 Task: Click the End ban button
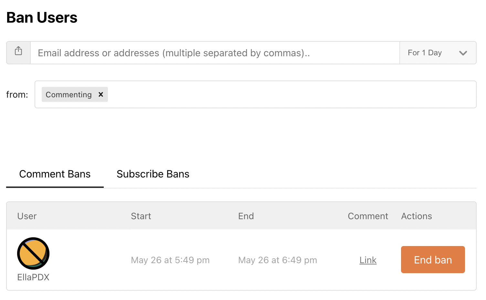pos(433,260)
